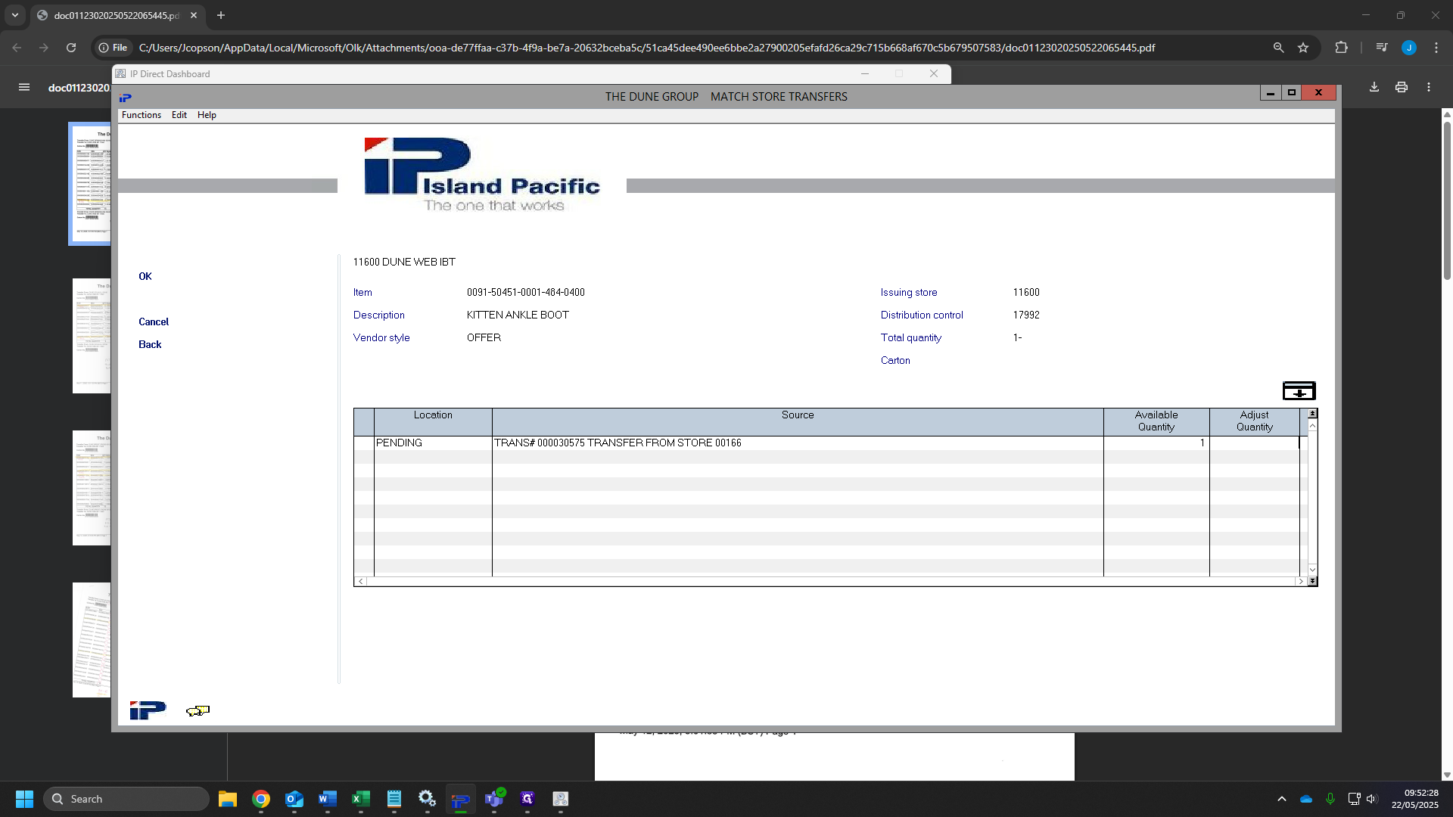Click the taskbar Search box
1453x817 pixels.
[126, 799]
